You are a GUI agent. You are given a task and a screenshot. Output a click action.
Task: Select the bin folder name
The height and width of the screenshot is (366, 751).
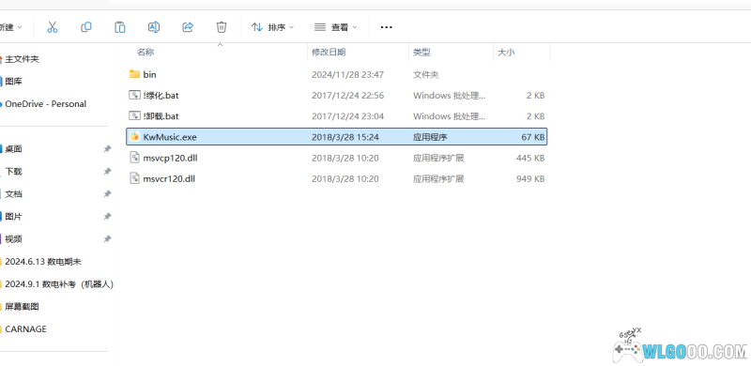[x=149, y=75]
